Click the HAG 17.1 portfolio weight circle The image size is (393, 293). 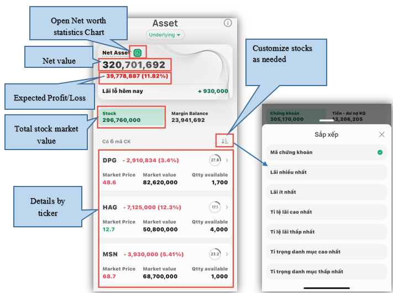coord(214,207)
